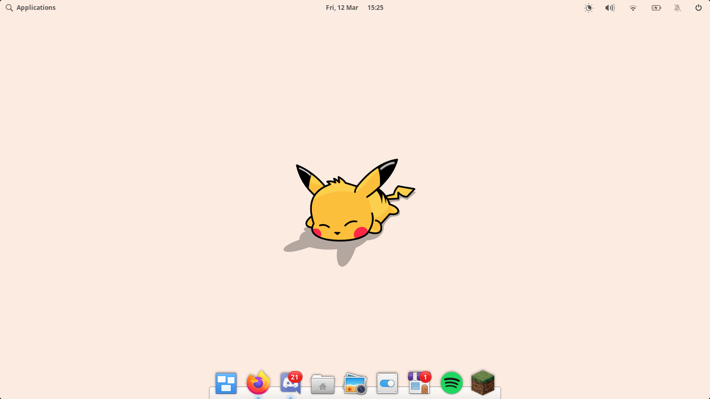Open the muted notifications bell indicator
This screenshot has height=399, width=710.
[677, 8]
